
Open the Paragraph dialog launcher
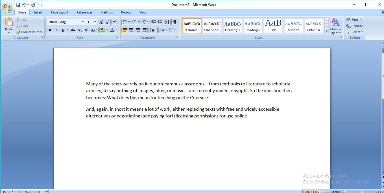pos(177,37)
